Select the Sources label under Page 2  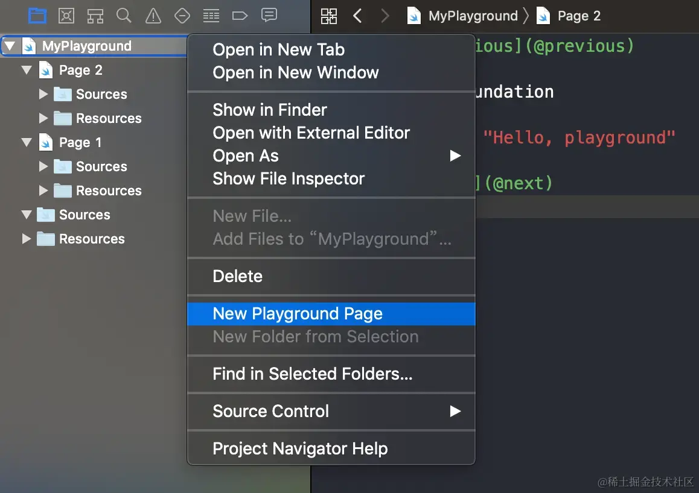(101, 95)
